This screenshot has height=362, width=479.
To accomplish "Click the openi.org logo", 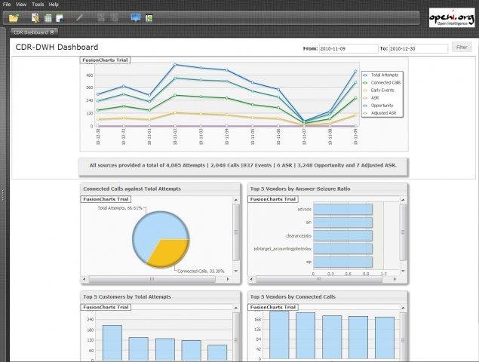I will coord(452,17).
